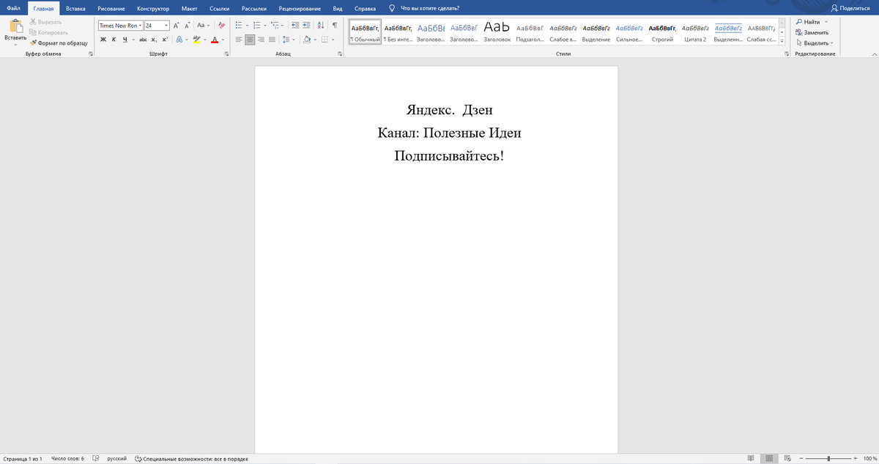Screen dimensions: 879x464
Task: Toggle bold (Ж) formatting
Action: 103,39
